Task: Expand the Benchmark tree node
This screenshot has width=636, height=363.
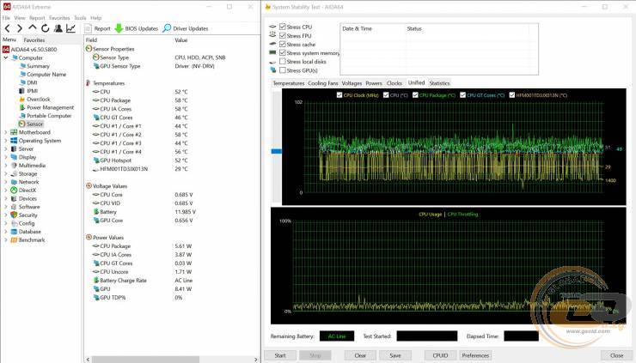Action: [6, 239]
